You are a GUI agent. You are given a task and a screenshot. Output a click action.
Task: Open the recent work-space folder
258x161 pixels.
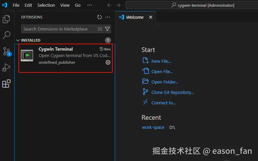pyautogui.click(x=153, y=127)
